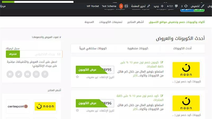
Task: Click مرحبا greeting in the admin bar
Action: click(3, 6)
